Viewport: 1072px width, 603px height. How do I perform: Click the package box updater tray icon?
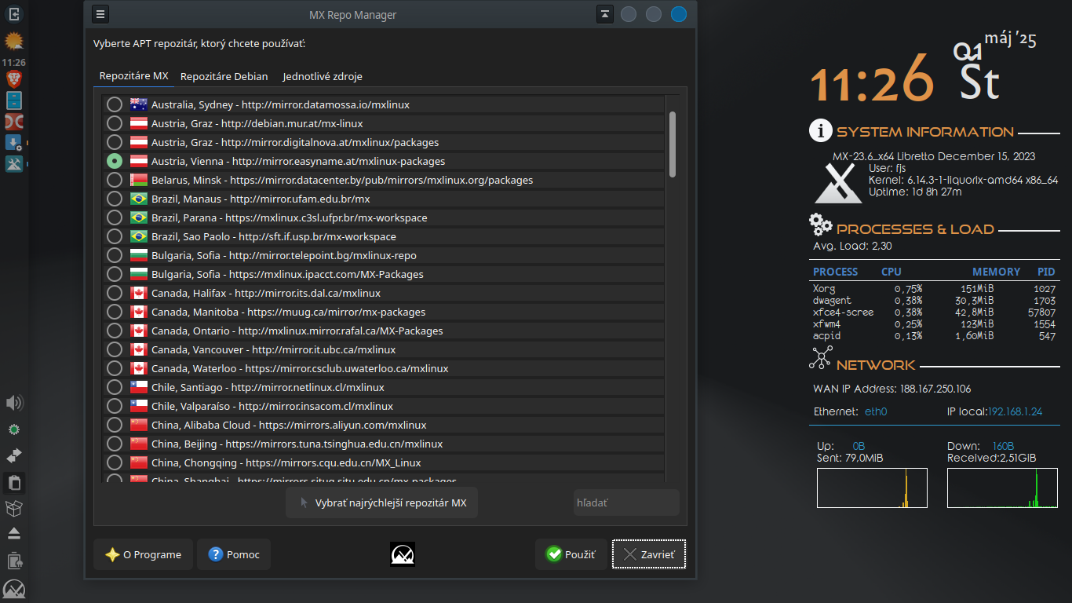click(x=14, y=509)
